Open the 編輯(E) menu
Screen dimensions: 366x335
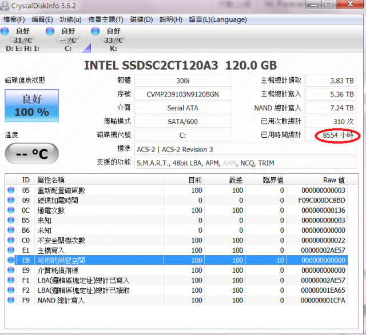(42, 19)
